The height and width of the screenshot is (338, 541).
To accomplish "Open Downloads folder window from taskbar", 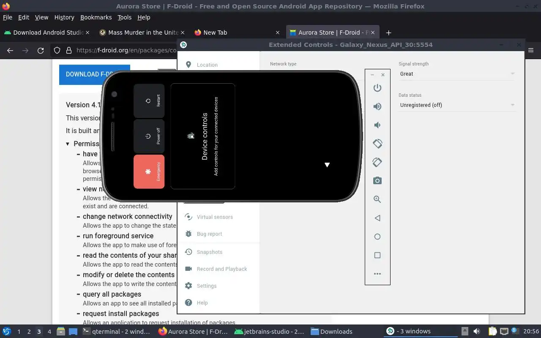I will (x=332, y=332).
